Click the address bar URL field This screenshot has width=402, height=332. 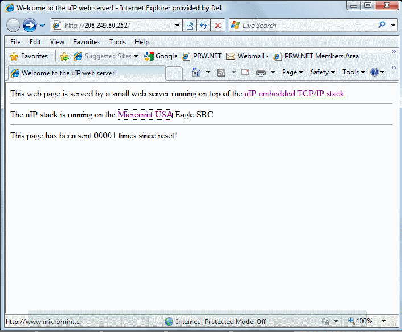pos(119,26)
